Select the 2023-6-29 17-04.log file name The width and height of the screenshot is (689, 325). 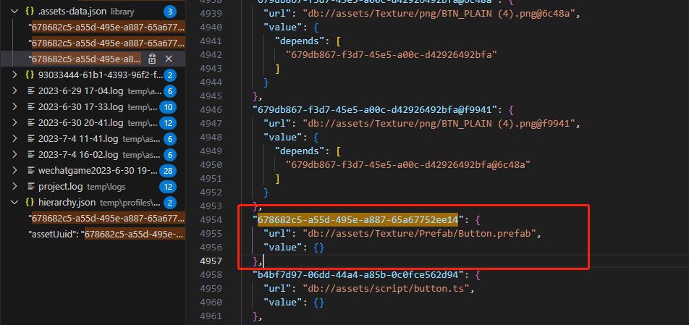click(81, 91)
